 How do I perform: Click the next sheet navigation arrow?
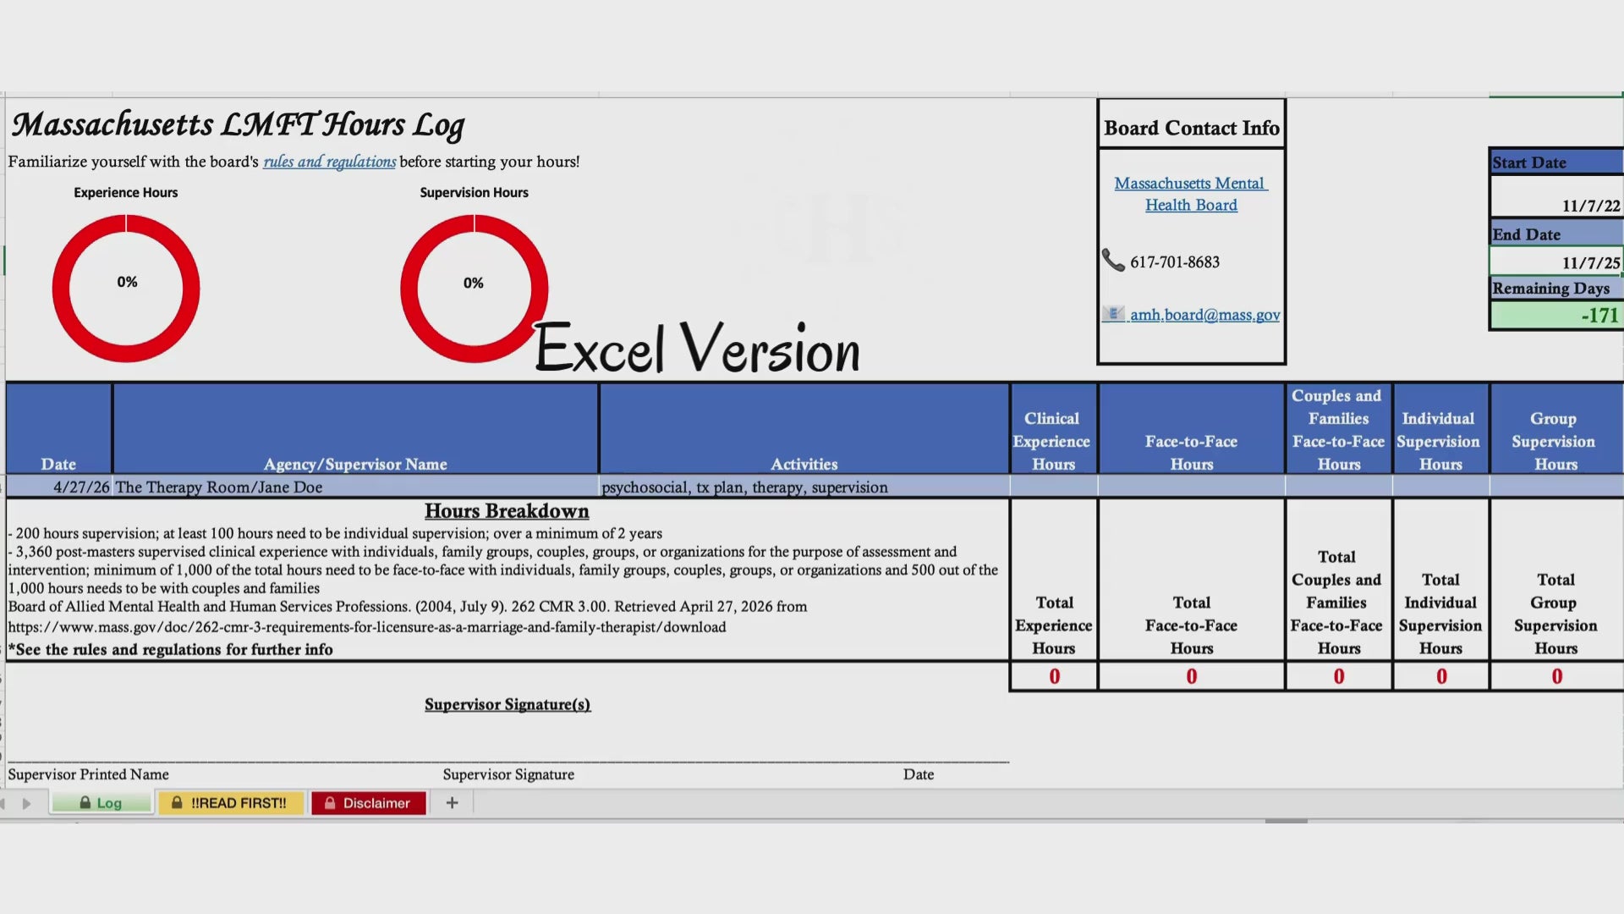[26, 803]
